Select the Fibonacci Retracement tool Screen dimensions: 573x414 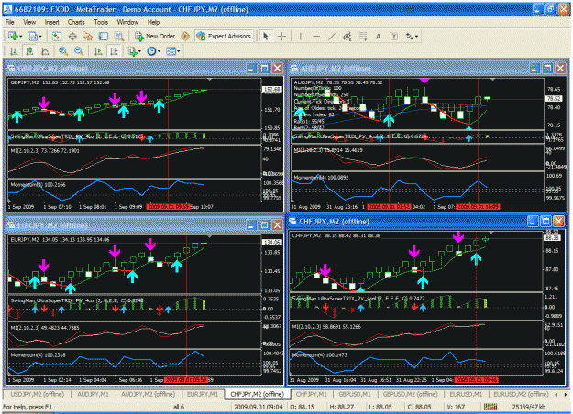click(363, 36)
